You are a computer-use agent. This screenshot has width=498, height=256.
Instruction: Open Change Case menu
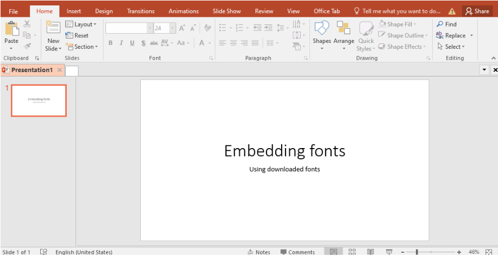click(183, 43)
